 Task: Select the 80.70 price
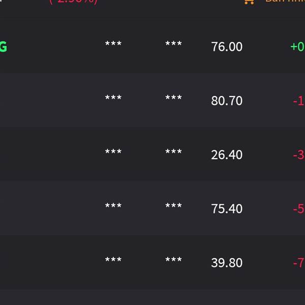point(227,101)
